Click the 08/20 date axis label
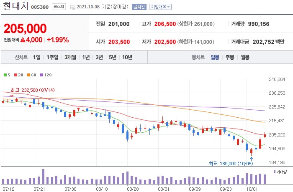 point(133,189)
